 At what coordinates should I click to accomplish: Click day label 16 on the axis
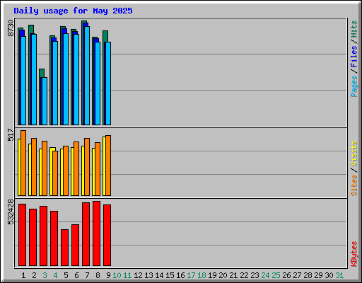click(180, 275)
